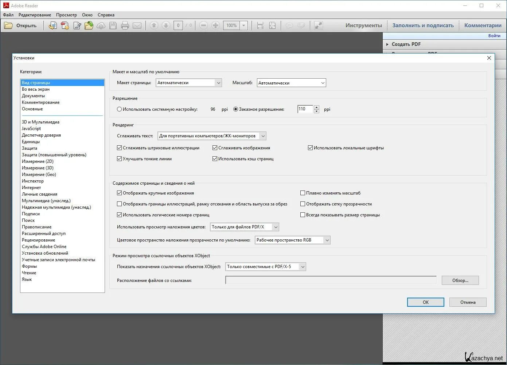Toggle Сглаживать изображения checkbox
507x365 pixels.
click(x=215, y=148)
